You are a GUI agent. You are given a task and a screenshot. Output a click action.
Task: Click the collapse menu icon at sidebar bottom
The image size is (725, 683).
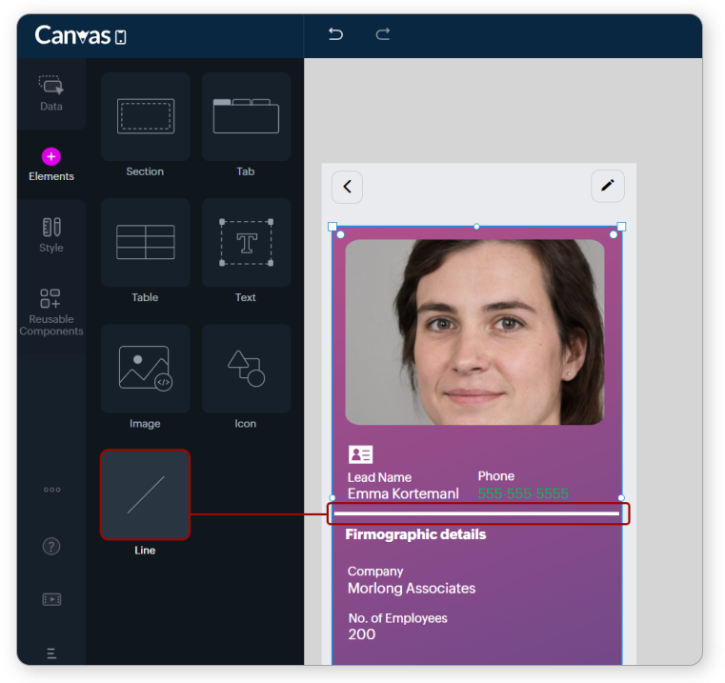pos(51,653)
